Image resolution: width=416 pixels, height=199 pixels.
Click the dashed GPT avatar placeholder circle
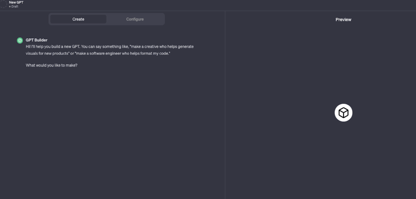point(3,4)
